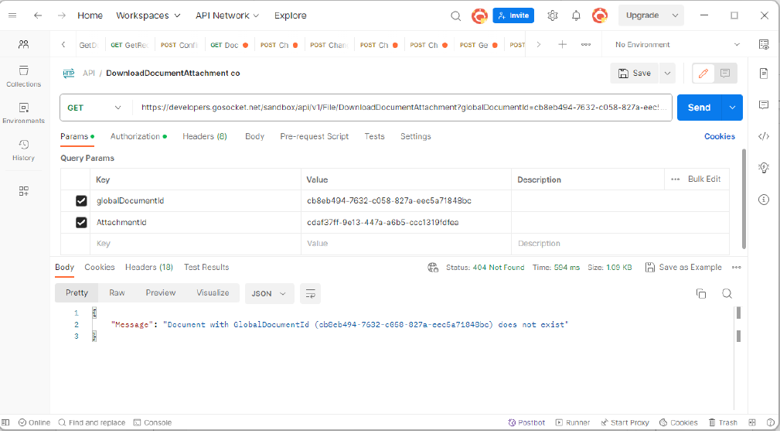Toggle two-pane view in the status bar
Screen dimensions: 780x434
coord(752,422)
